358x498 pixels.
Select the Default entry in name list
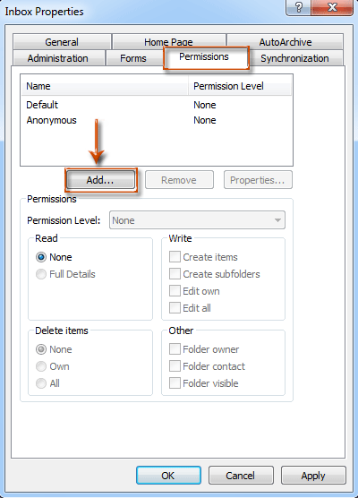coord(156,105)
